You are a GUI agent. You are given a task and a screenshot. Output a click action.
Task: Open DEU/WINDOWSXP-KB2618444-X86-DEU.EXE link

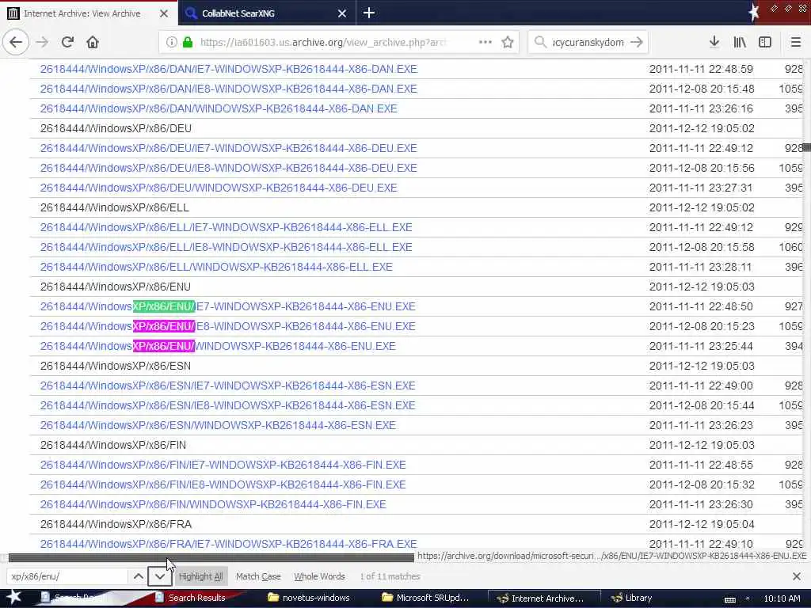click(x=219, y=188)
